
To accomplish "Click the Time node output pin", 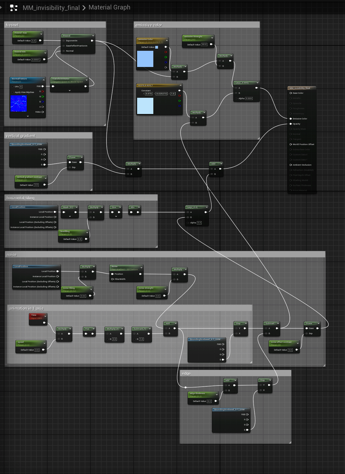I will pyautogui.click(x=44, y=323).
